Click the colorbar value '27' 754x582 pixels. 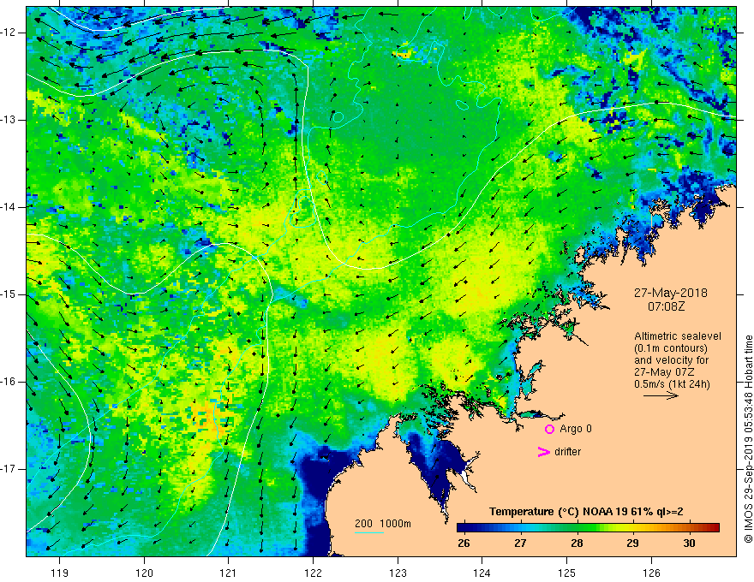[520, 543]
